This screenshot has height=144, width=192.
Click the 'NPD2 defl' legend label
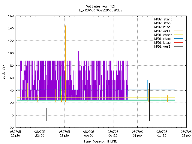(x=162, y=31)
